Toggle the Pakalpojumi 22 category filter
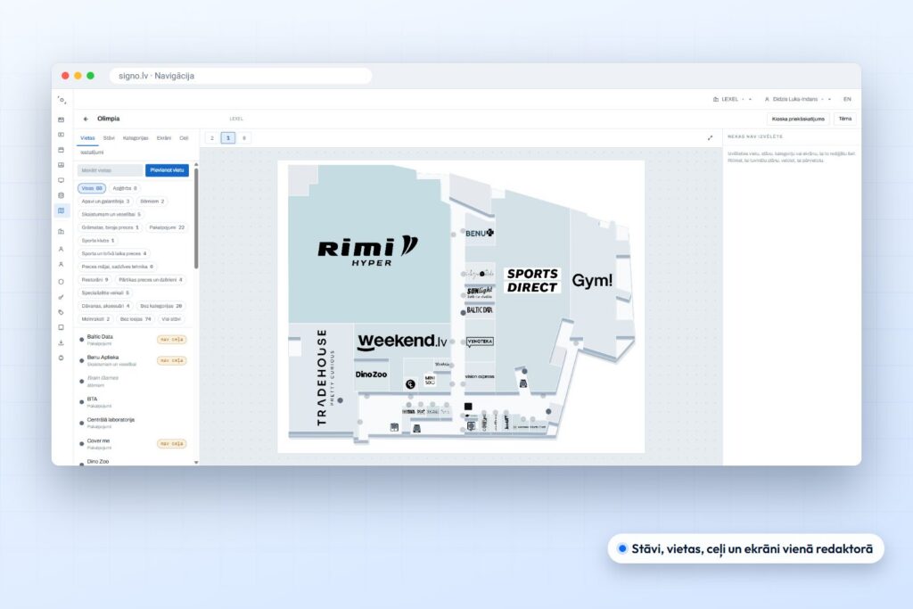The height and width of the screenshot is (609, 913). tap(167, 227)
